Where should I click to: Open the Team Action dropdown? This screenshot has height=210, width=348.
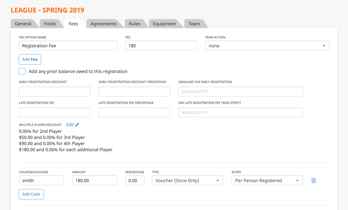click(x=267, y=46)
